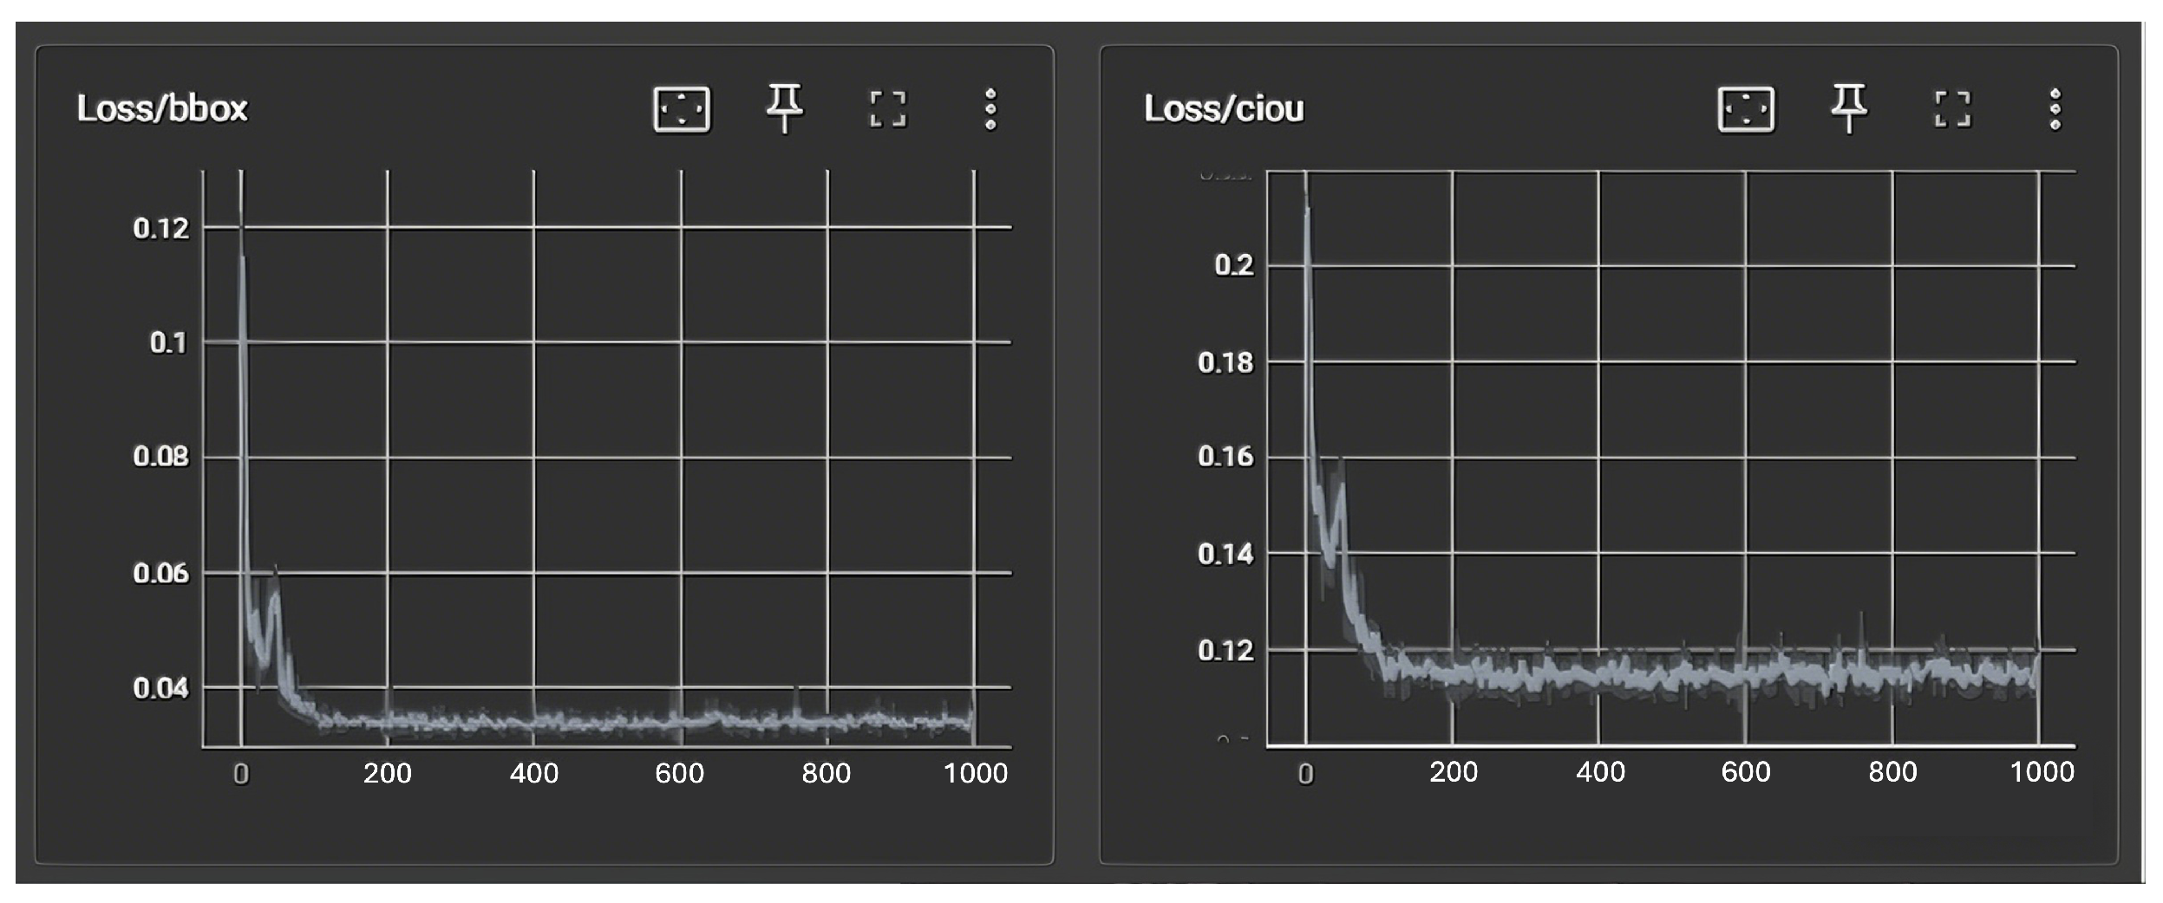Viewport: 2163px width, 903px height.
Task: Pin the Loss/bbox card
Action: pyautogui.click(x=784, y=108)
